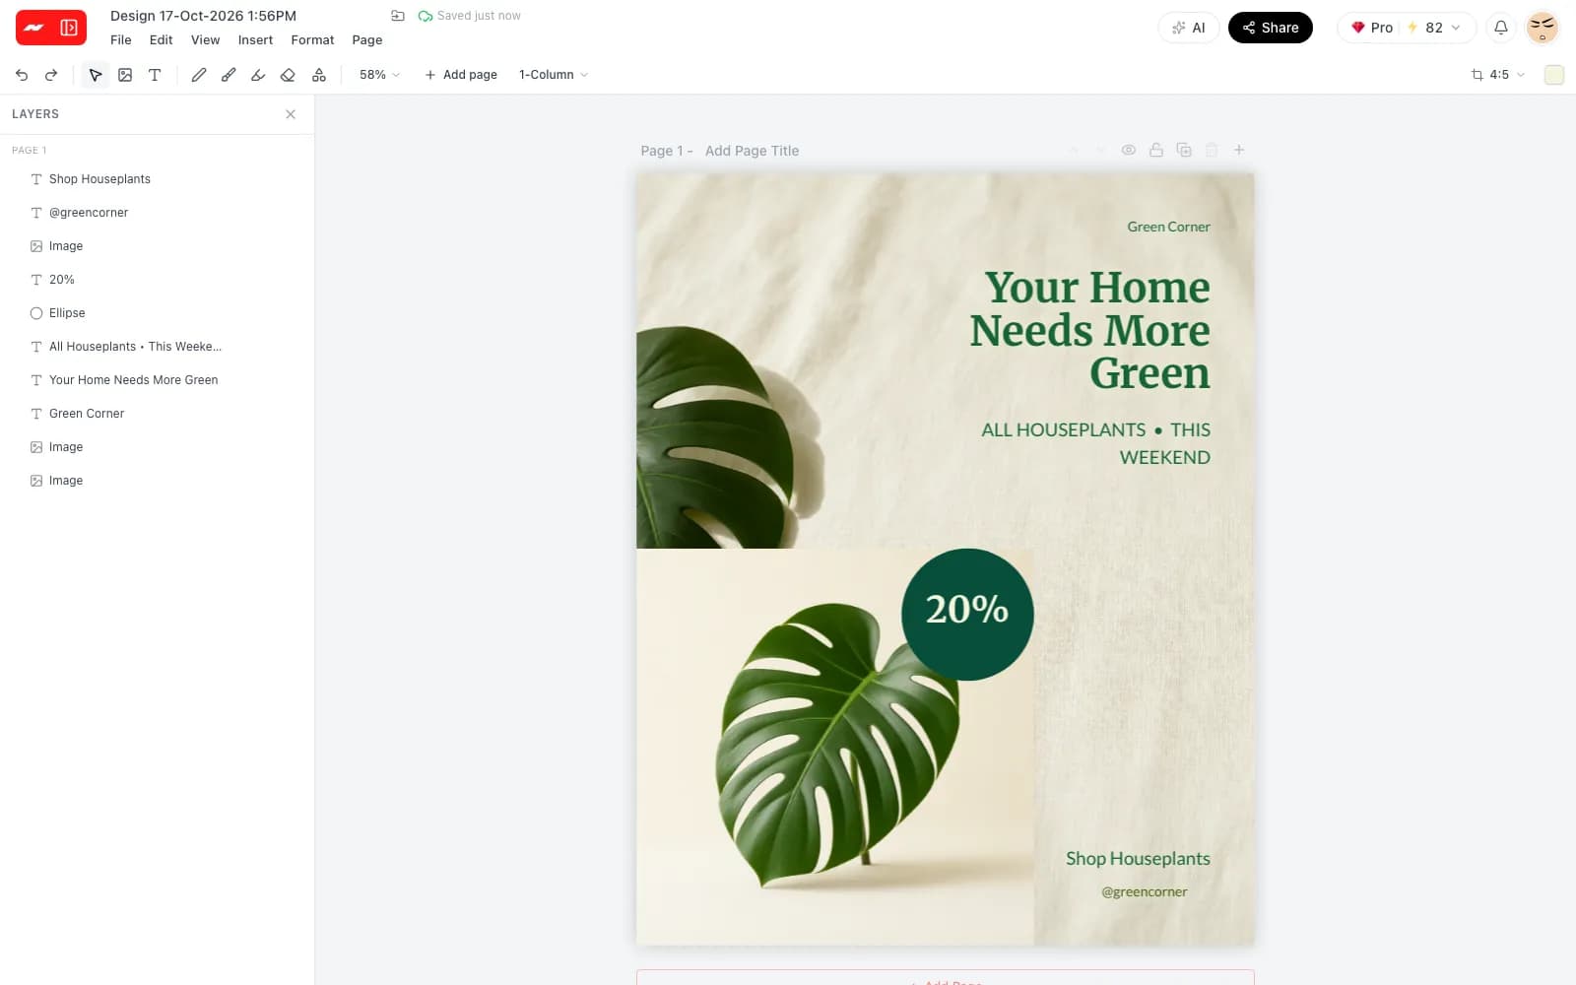The image size is (1576, 985).
Task: Select the Brush tool
Action: [229, 75]
